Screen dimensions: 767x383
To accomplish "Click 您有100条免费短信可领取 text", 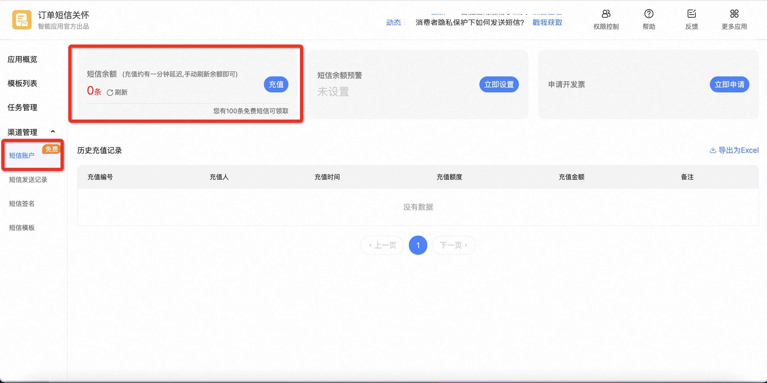I will click(251, 111).
